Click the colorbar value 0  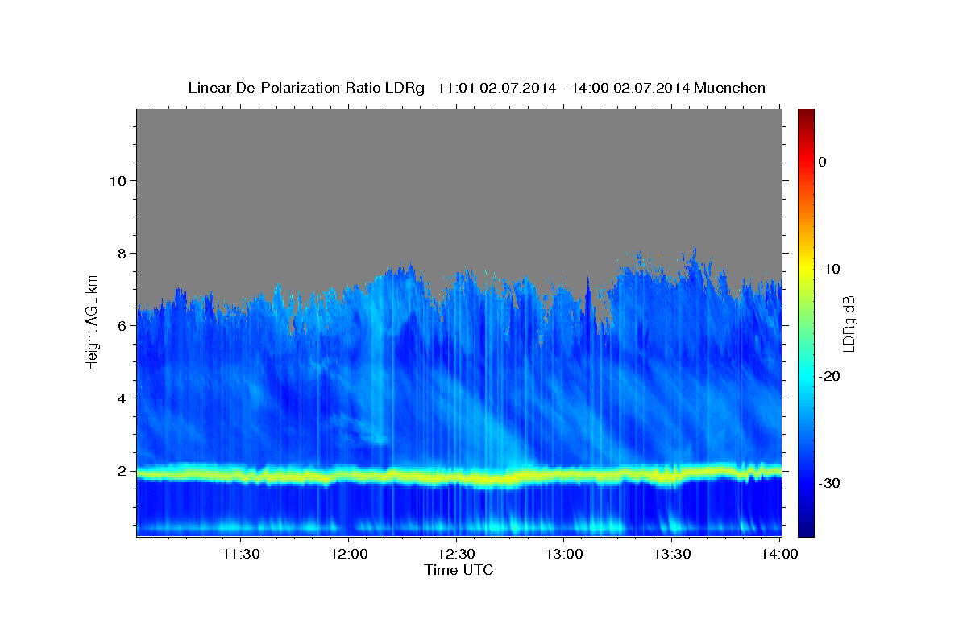click(x=823, y=162)
